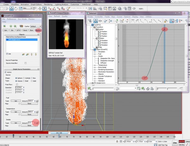The height and width of the screenshot is (146, 190).
Task: Select the Move tool in main toolbar
Action: point(12,9)
